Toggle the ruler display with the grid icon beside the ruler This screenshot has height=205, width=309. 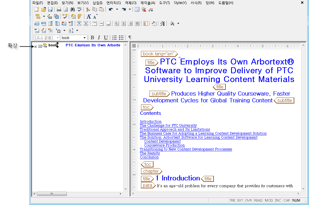pyautogui.click(x=134, y=46)
